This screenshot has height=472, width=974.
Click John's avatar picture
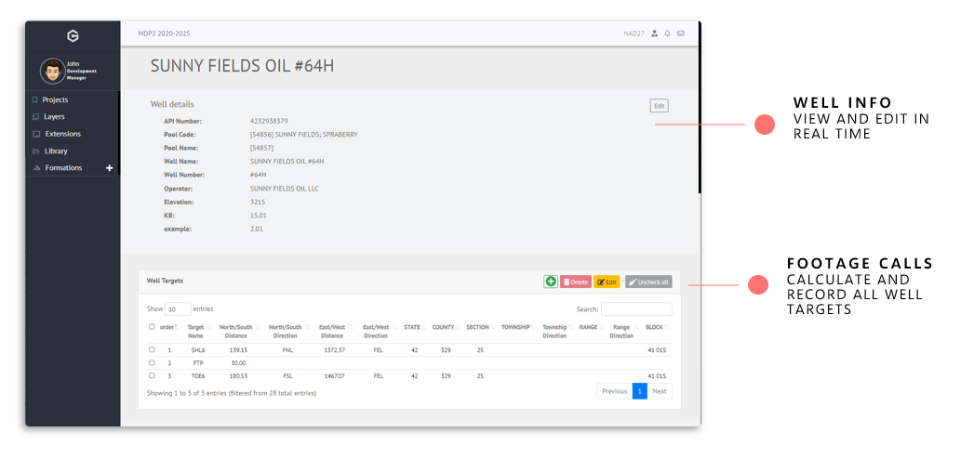click(52, 71)
